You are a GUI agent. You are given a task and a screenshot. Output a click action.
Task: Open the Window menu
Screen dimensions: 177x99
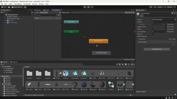coord(41,4)
